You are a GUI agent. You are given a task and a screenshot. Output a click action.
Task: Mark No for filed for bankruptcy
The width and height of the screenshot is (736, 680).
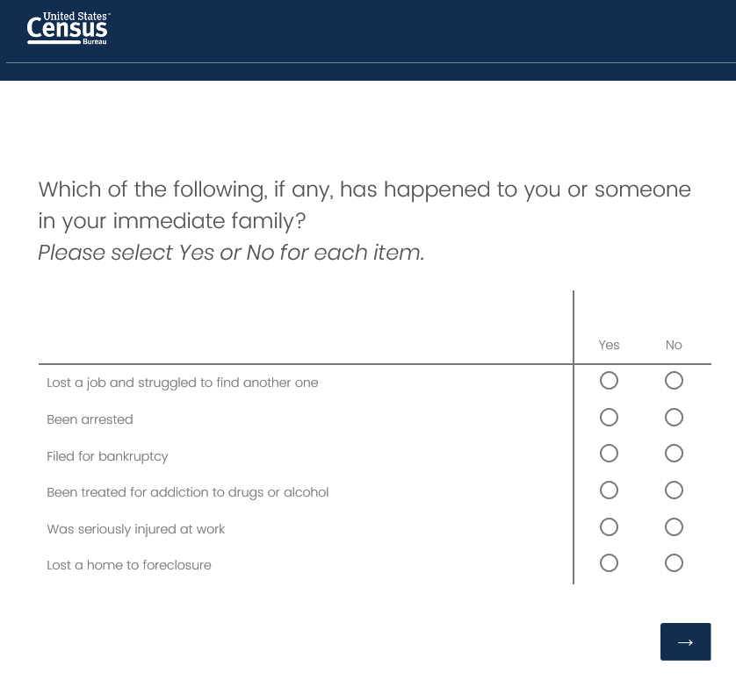674,454
